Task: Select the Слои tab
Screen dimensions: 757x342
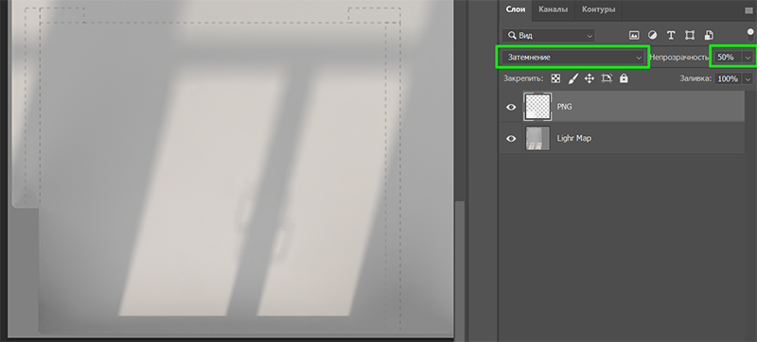Action: click(516, 9)
